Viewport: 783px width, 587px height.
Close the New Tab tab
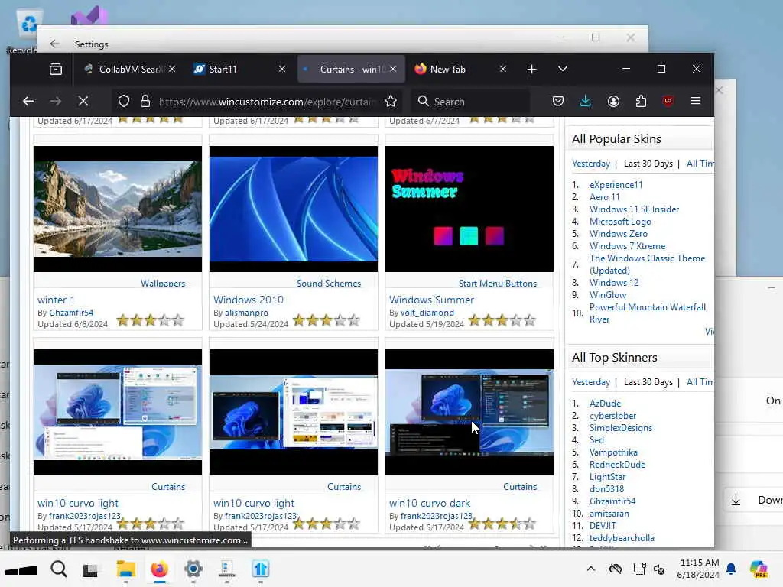503,69
